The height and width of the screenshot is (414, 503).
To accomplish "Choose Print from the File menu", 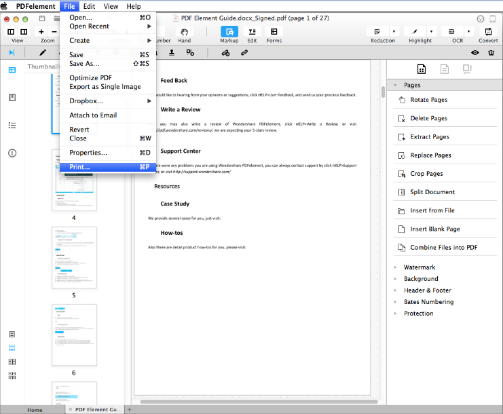I will (108, 167).
